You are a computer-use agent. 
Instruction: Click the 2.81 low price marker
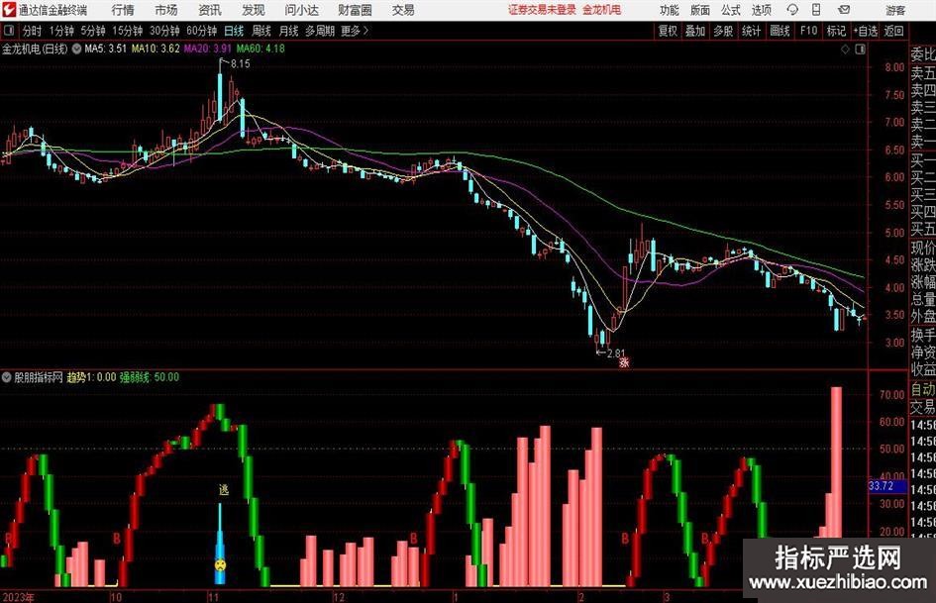pos(615,352)
